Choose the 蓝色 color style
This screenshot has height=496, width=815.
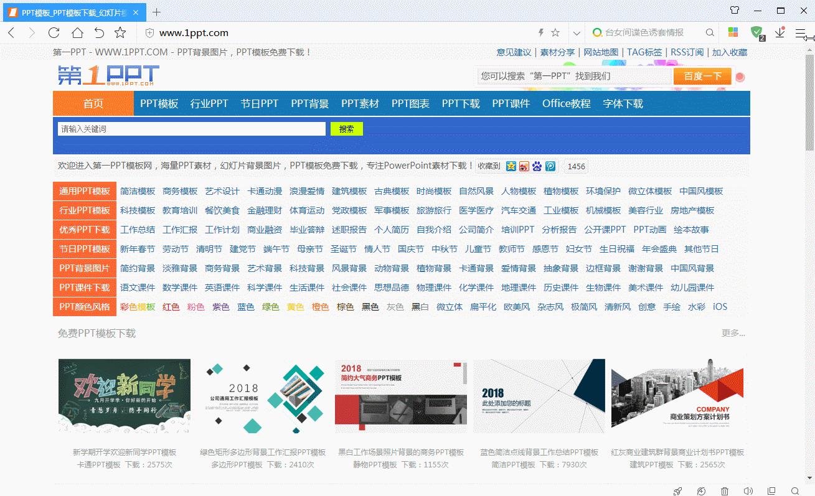(246, 307)
